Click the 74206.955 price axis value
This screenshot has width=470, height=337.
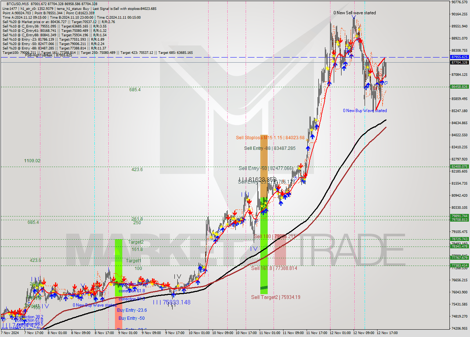(x=459, y=329)
